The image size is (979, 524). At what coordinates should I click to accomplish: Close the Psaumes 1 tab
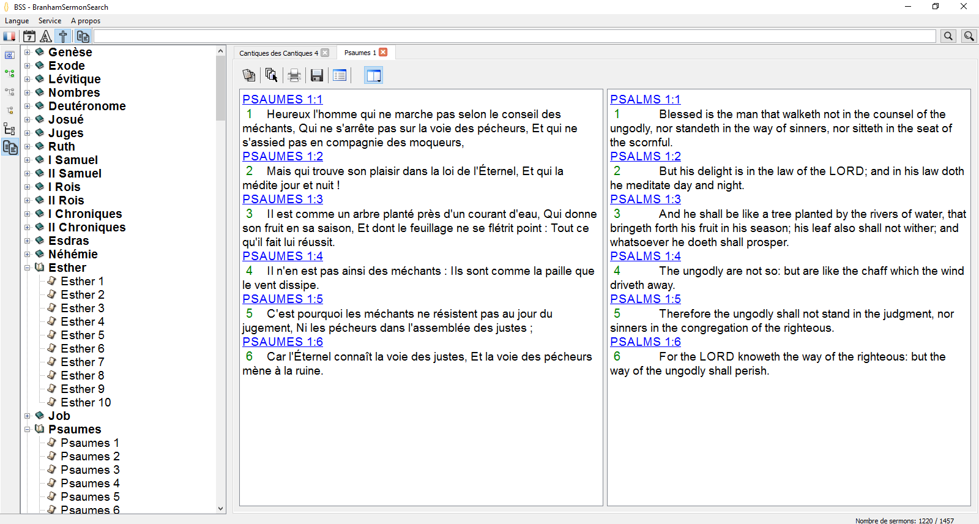383,52
